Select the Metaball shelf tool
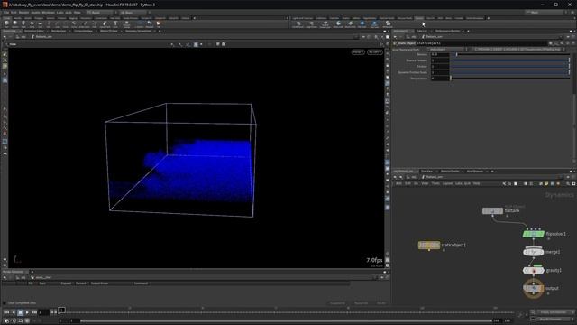This screenshot has width=577, height=325. click(x=150, y=24)
